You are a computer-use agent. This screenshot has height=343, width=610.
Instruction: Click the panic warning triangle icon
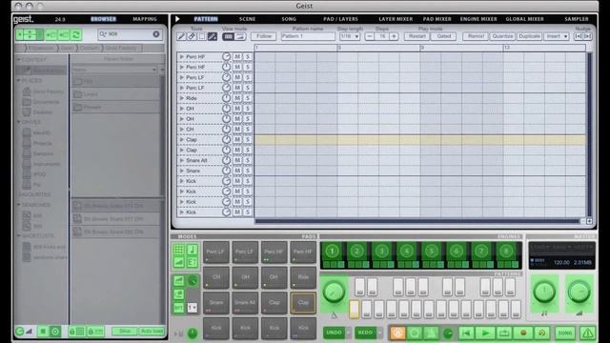(x=587, y=333)
